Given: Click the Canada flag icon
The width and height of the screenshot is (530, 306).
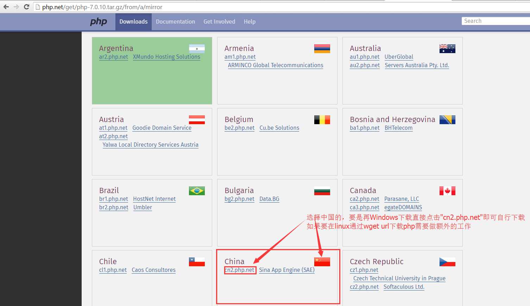Looking at the screenshot, I should (x=447, y=191).
